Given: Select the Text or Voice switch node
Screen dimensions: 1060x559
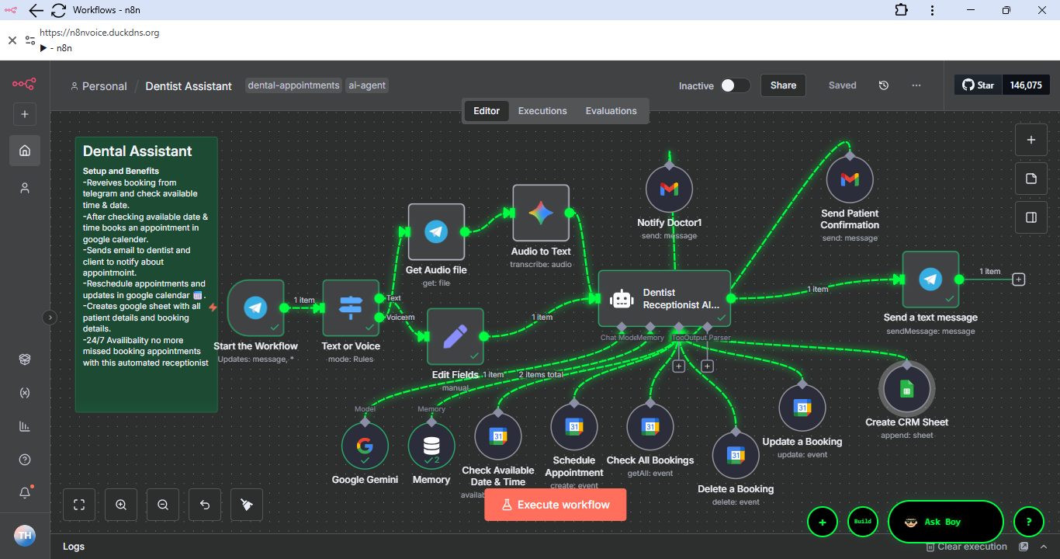Looking at the screenshot, I should 351,308.
